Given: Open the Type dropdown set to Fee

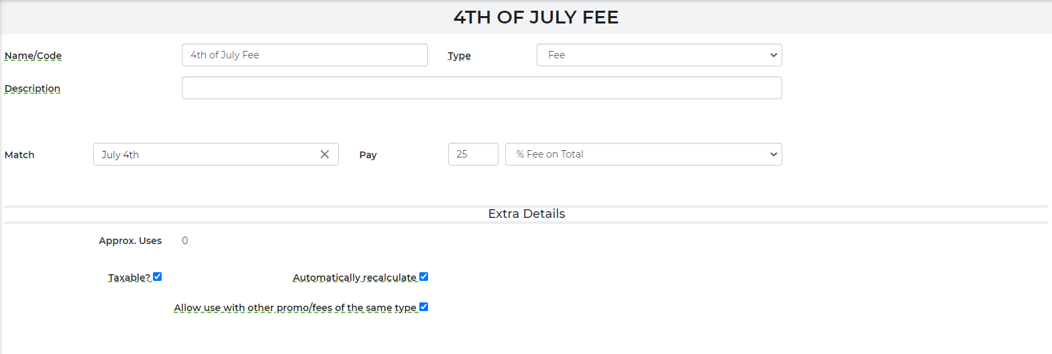Looking at the screenshot, I should click(x=659, y=55).
